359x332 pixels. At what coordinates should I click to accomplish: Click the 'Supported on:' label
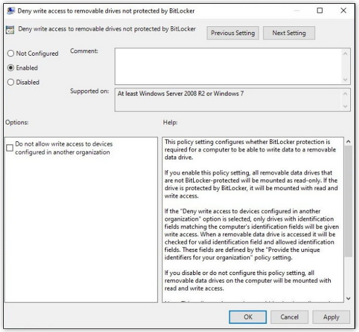click(89, 91)
